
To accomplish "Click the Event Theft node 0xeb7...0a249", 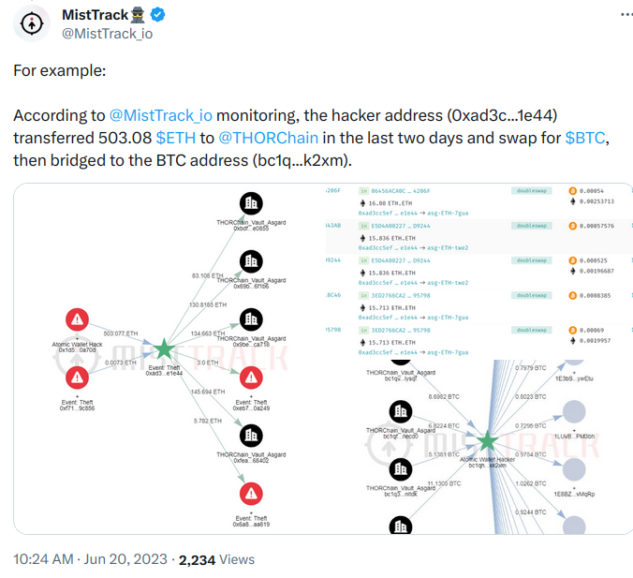I will [251, 378].
